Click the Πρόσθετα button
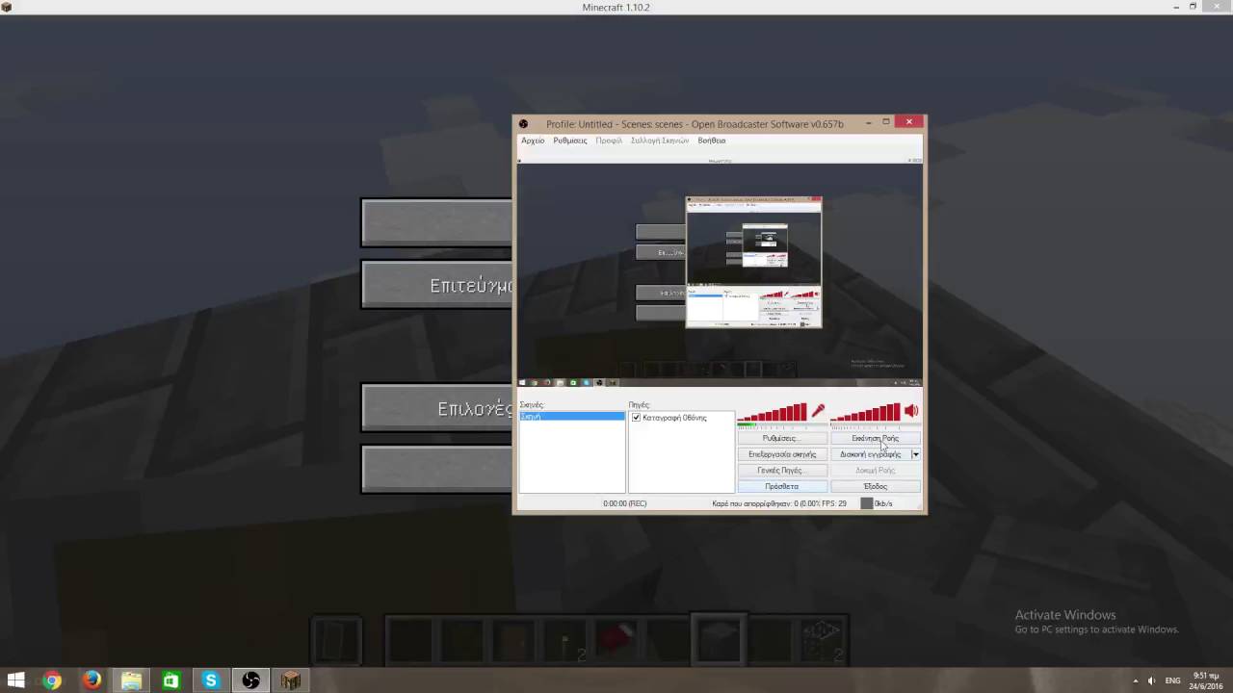Screen dimensions: 1233x693 [x=782, y=486]
